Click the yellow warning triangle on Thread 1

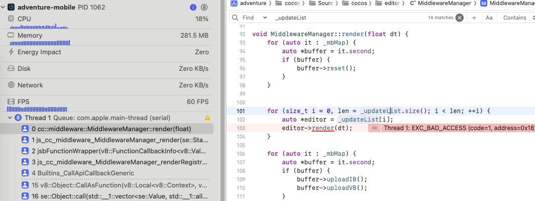(x=207, y=118)
